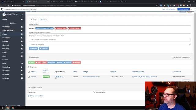Click the Users sidebar icon

tap(22, 63)
